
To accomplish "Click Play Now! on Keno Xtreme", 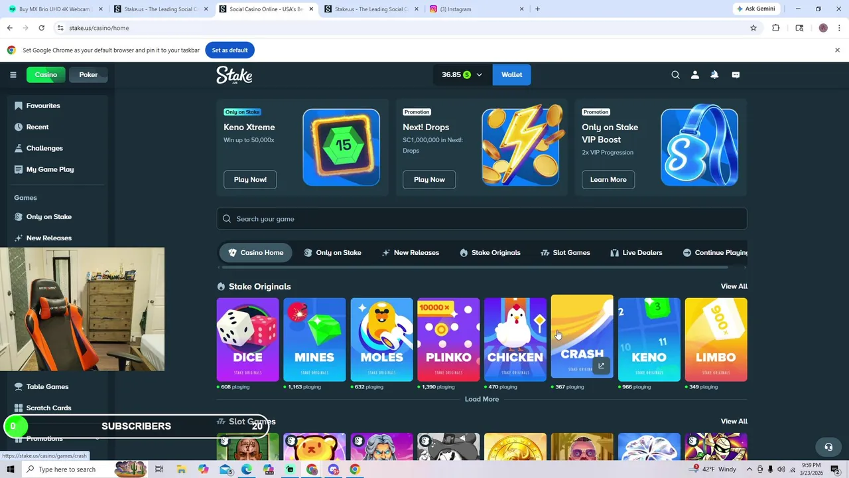I will click(x=250, y=179).
